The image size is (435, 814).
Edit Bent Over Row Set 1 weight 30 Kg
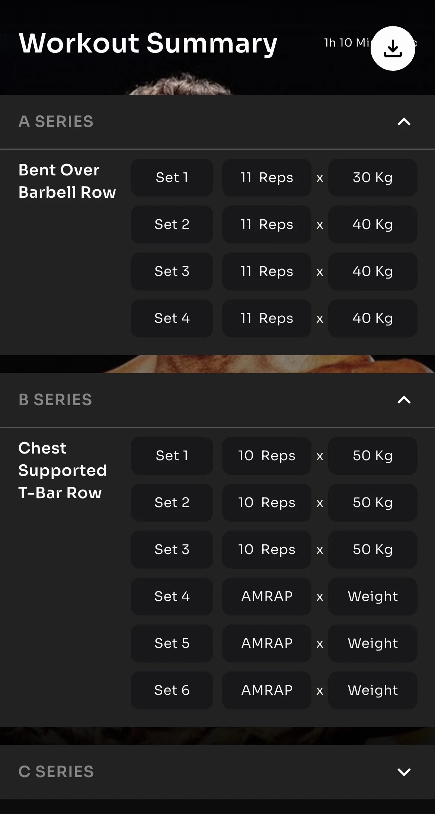point(372,178)
